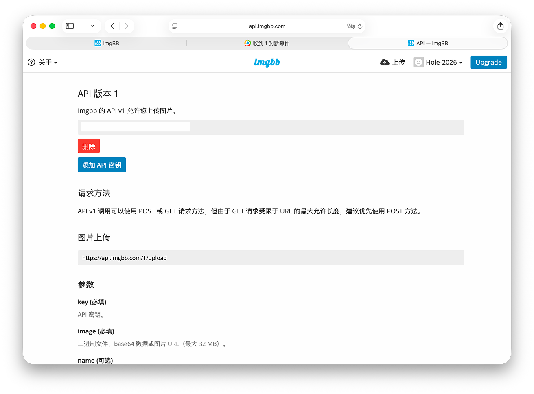Click the Upgrade button
This screenshot has width=534, height=394.
[x=488, y=62]
